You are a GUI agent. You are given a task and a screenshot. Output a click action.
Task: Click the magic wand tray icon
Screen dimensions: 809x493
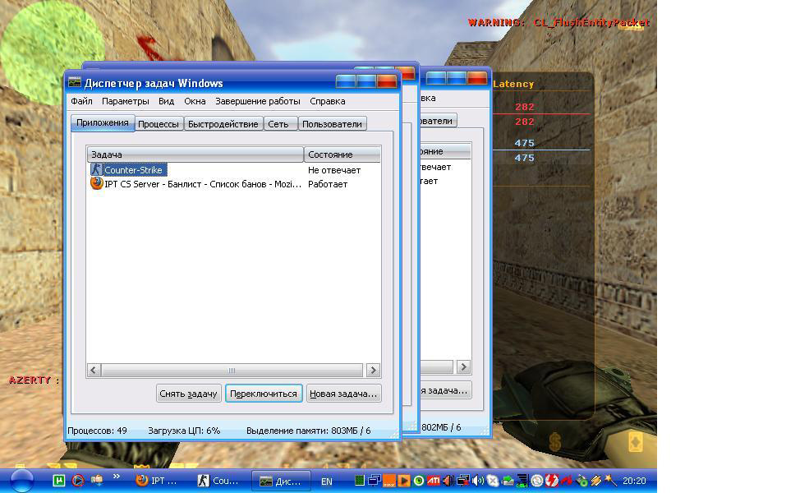coord(611,481)
